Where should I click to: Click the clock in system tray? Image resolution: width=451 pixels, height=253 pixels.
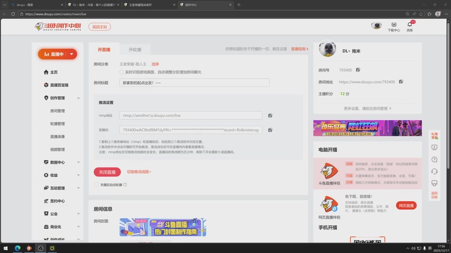pos(441,248)
